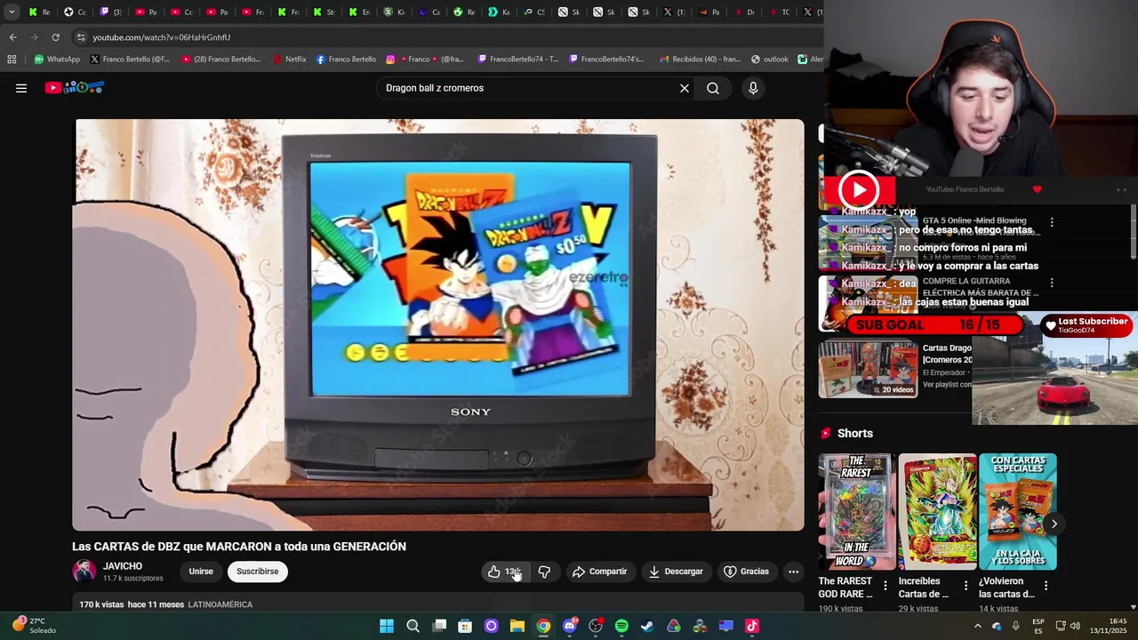The image size is (1138, 640).
Task: Open OBS Studio from the taskbar
Action: [x=596, y=626]
